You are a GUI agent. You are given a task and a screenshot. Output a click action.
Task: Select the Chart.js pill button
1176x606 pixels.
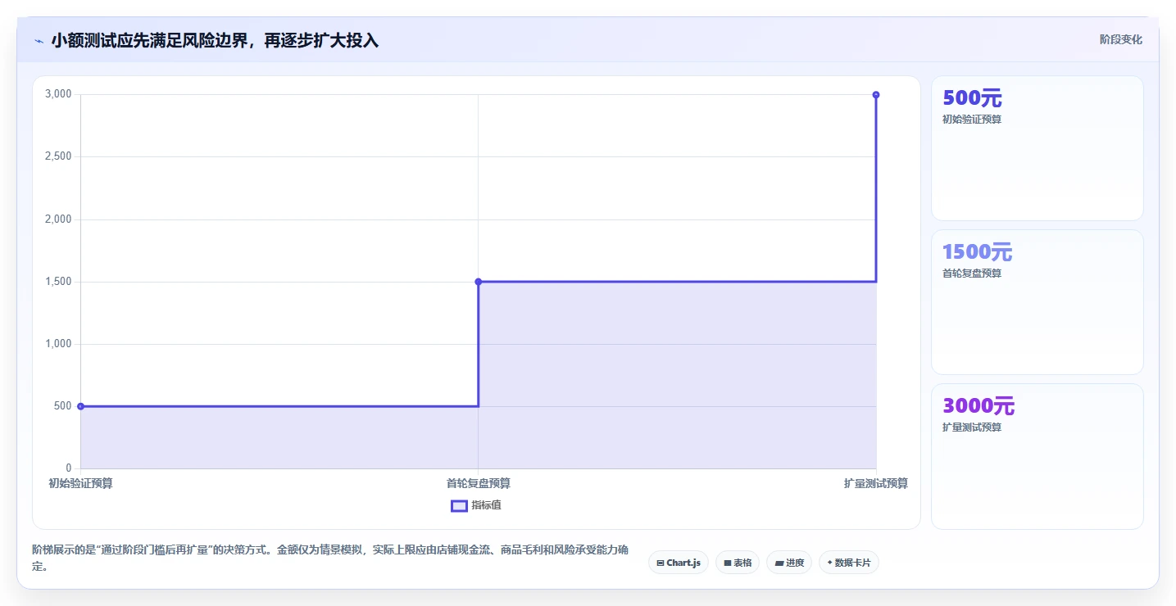(678, 563)
